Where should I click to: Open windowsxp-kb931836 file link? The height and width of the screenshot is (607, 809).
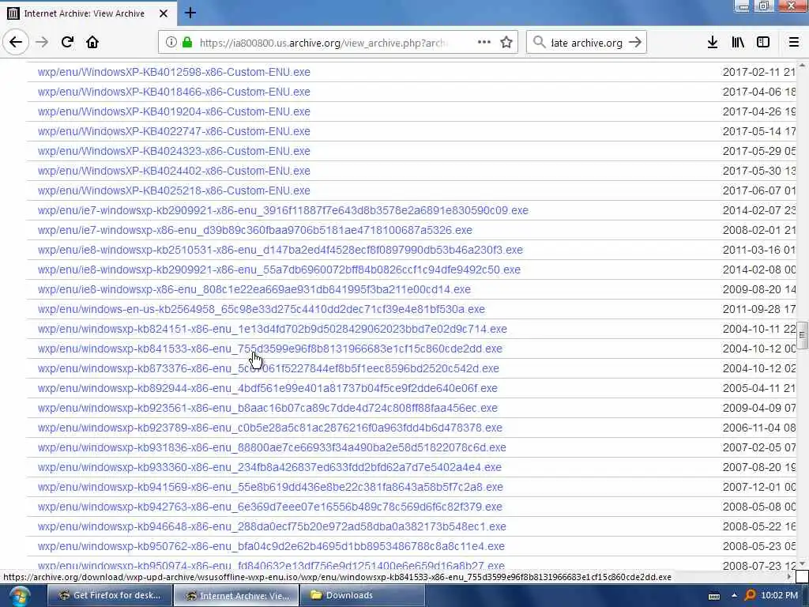[272, 447]
